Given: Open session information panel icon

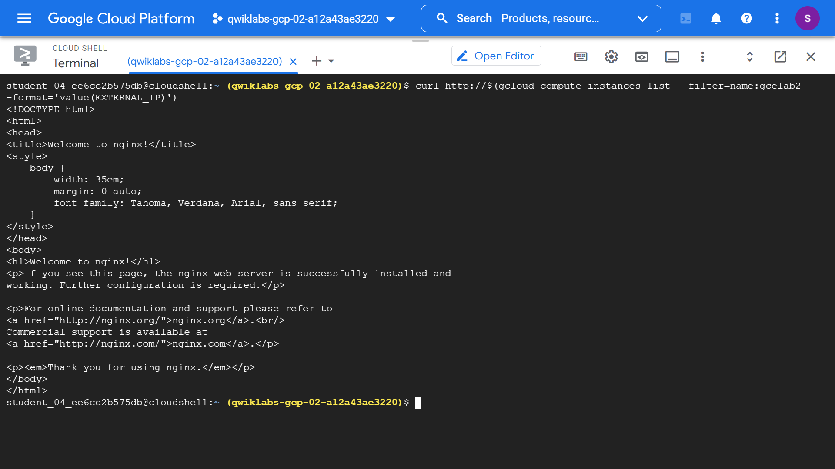Looking at the screenshot, I should click(x=672, y=57).
